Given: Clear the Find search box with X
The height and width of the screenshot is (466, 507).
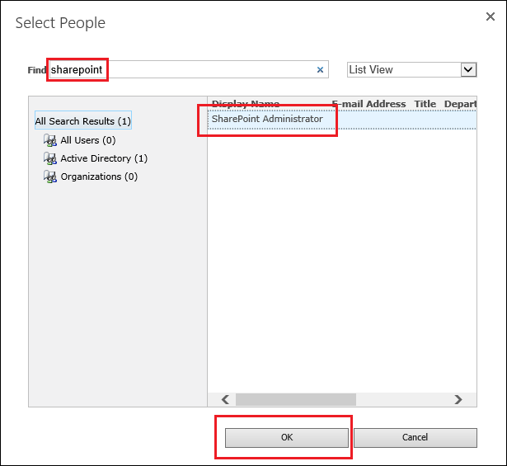Looking at the screenshot, I should pyautogui.click(x=320, y=69).
